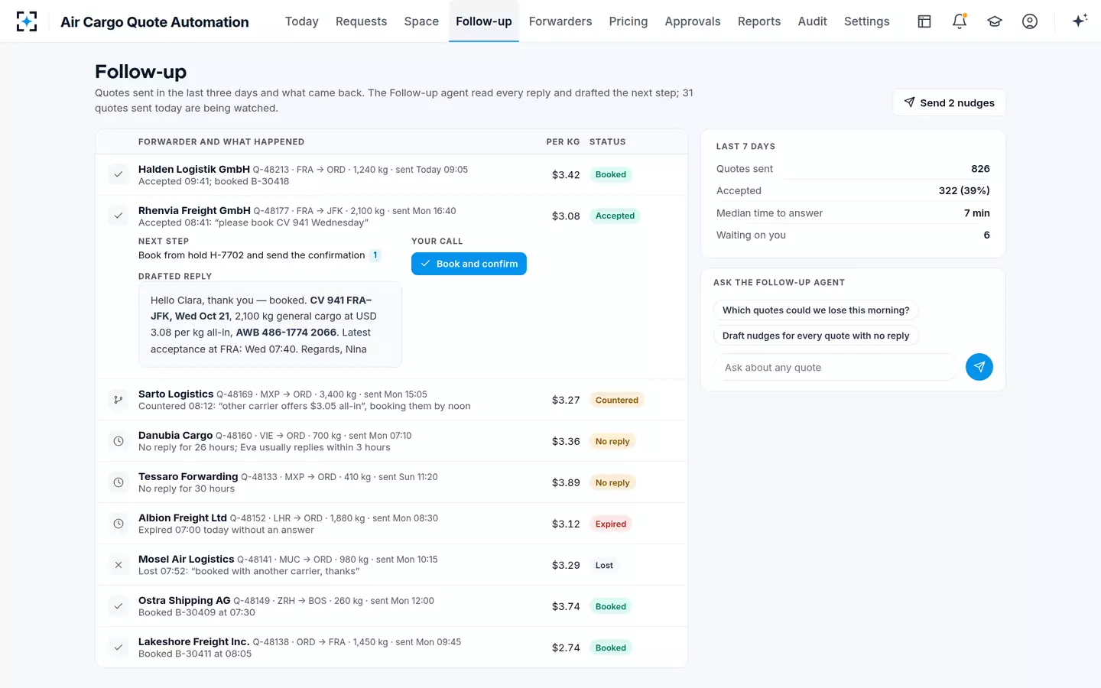
Task: Click the branch icon on Sarto Logistics row
Action: pyautogui.click(x=119, y=400)
